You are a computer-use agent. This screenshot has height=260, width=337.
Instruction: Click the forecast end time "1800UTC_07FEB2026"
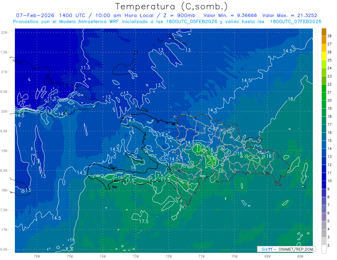coord(296,22)
